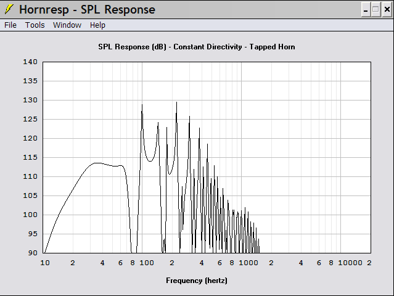Click the 130 dB axis label
394x296 pixels.
point(30,100)
